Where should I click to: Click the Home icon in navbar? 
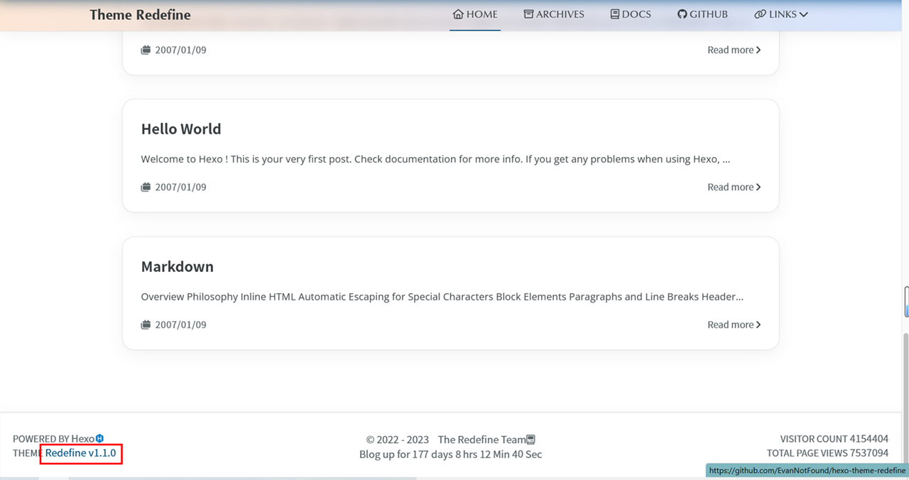(x=458, y=14)
